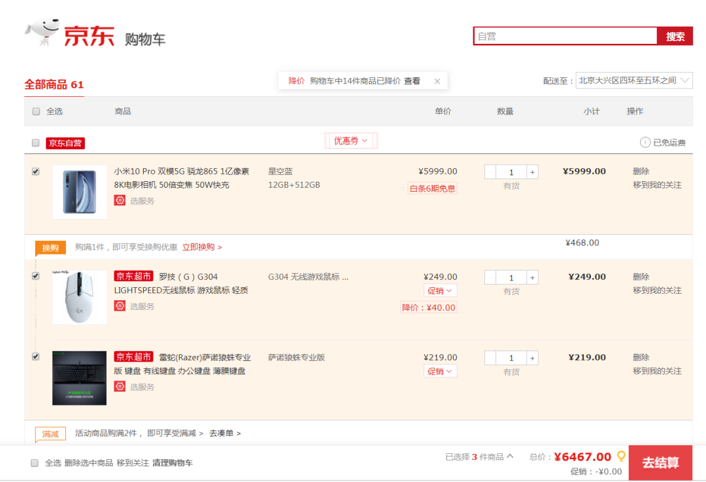Delete the Razer keyboard from cart
The height and width of the screenshot is (482, 706).
pos(641,357)
